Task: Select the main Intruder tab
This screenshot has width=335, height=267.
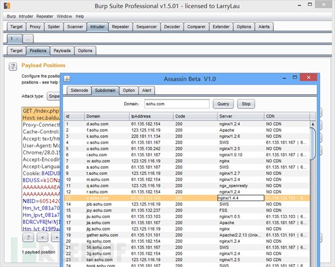Action: coord(98,27)
